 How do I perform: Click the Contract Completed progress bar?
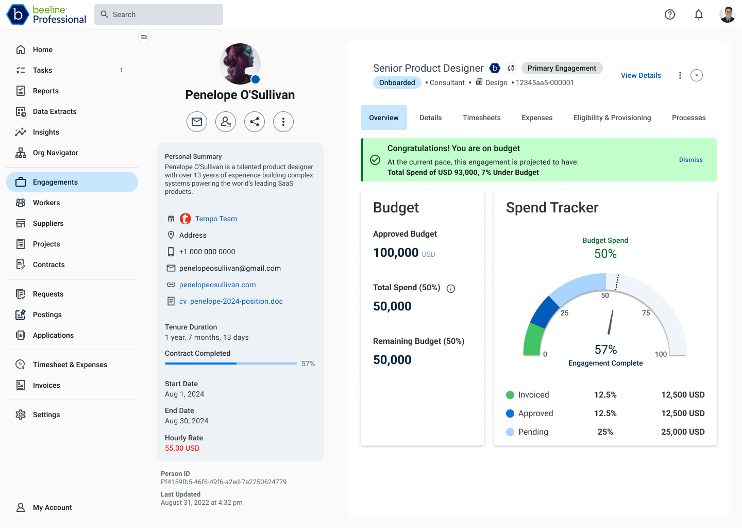[x=231, y=364]
